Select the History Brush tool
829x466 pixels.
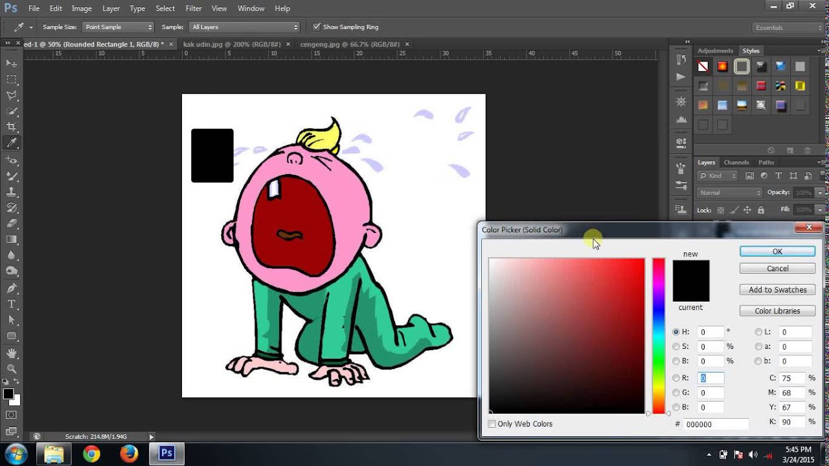pos(12,208)
